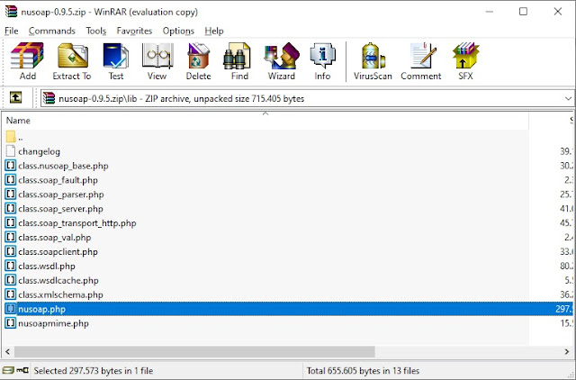Click the class.soap_parser.php file icon
Viewport: 576px width, 380px height.
click(x=11, y=194)
